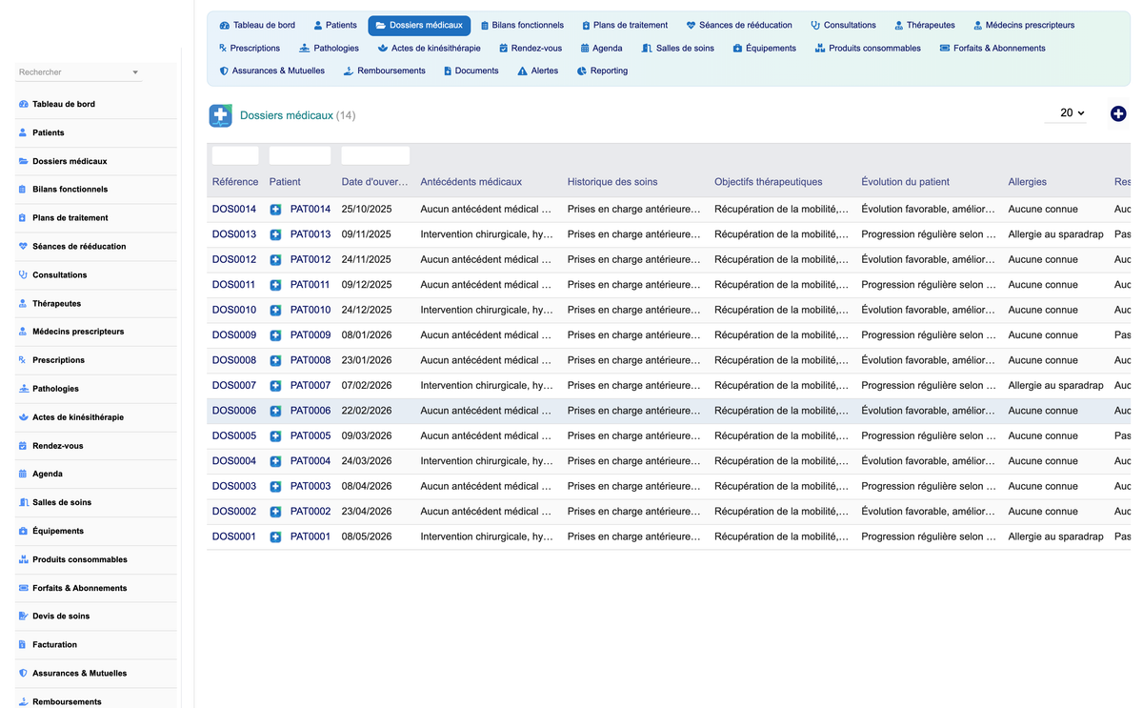
Task: Click the Date d'ouverture column filter field
Action: (x=375, y=155)
